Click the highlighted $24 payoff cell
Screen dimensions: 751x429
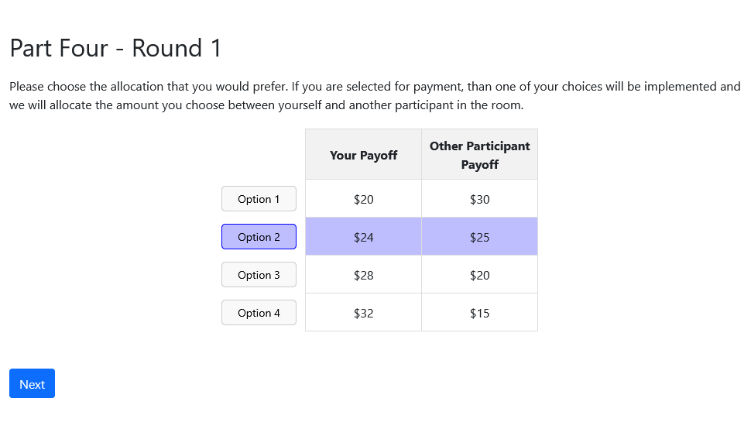click(x=363, y=237)
